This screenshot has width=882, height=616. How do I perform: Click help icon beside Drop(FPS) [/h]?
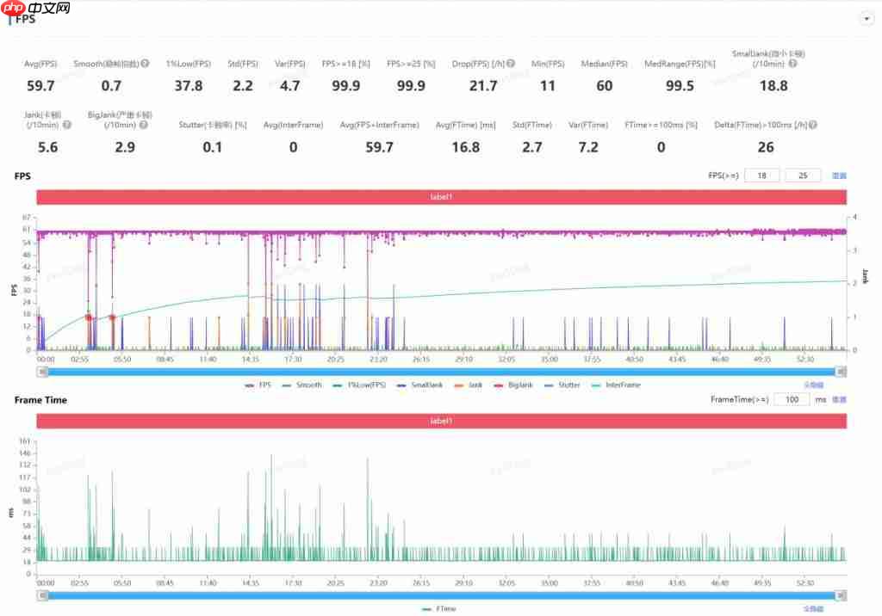pyautogui.click(x=511, y=64)
